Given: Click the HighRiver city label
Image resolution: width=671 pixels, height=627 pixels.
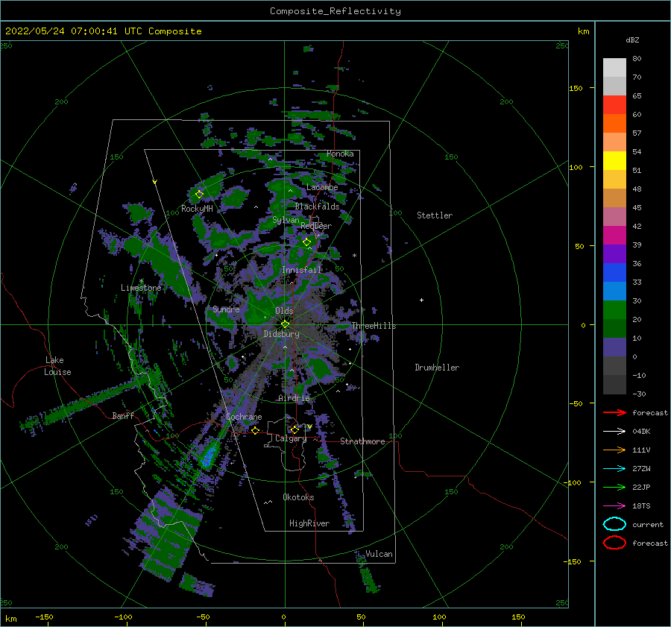Looking at the screenshot, I should [309, 523].
